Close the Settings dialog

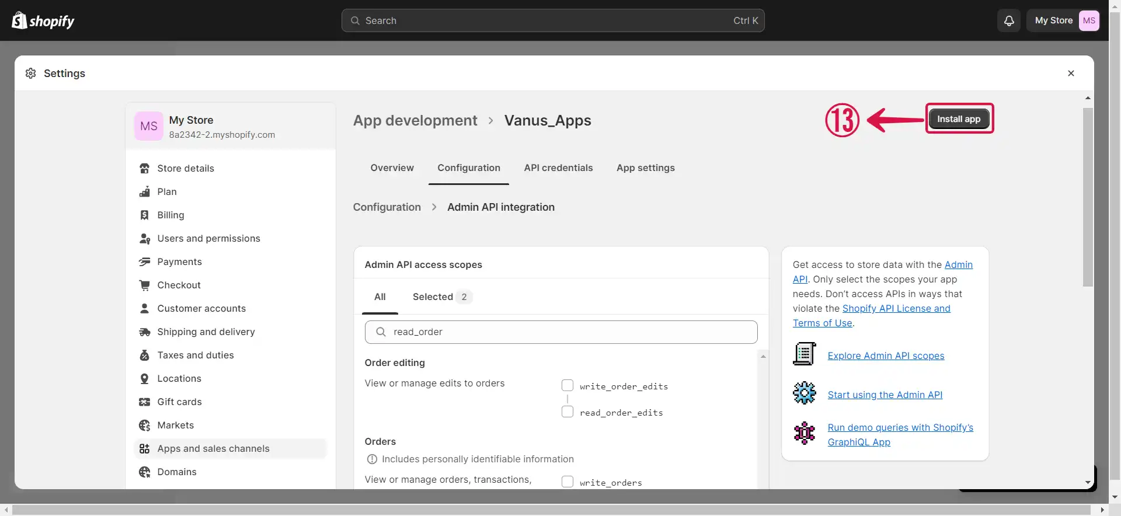click(1071, 73)
